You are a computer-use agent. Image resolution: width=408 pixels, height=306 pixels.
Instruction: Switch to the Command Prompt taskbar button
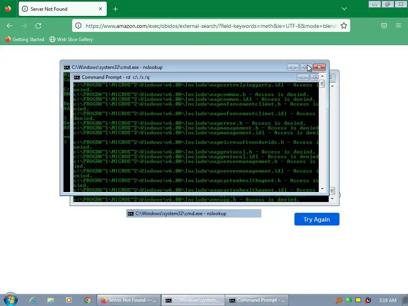pos(257,300)
